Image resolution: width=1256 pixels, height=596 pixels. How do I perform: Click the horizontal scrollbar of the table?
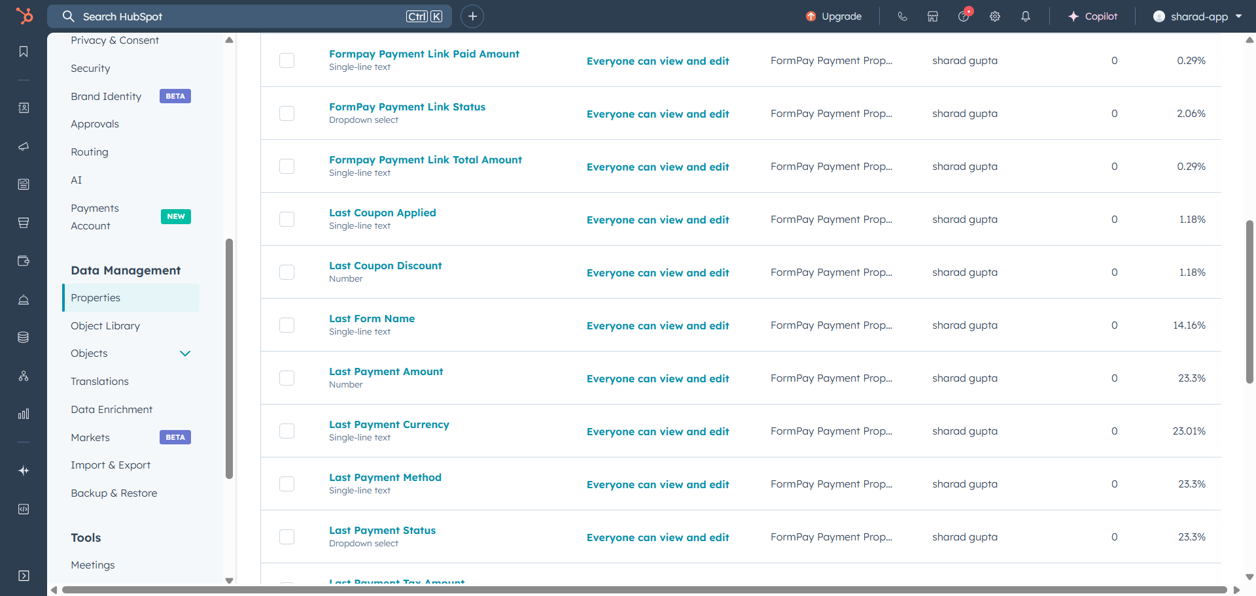pos(644,590)
